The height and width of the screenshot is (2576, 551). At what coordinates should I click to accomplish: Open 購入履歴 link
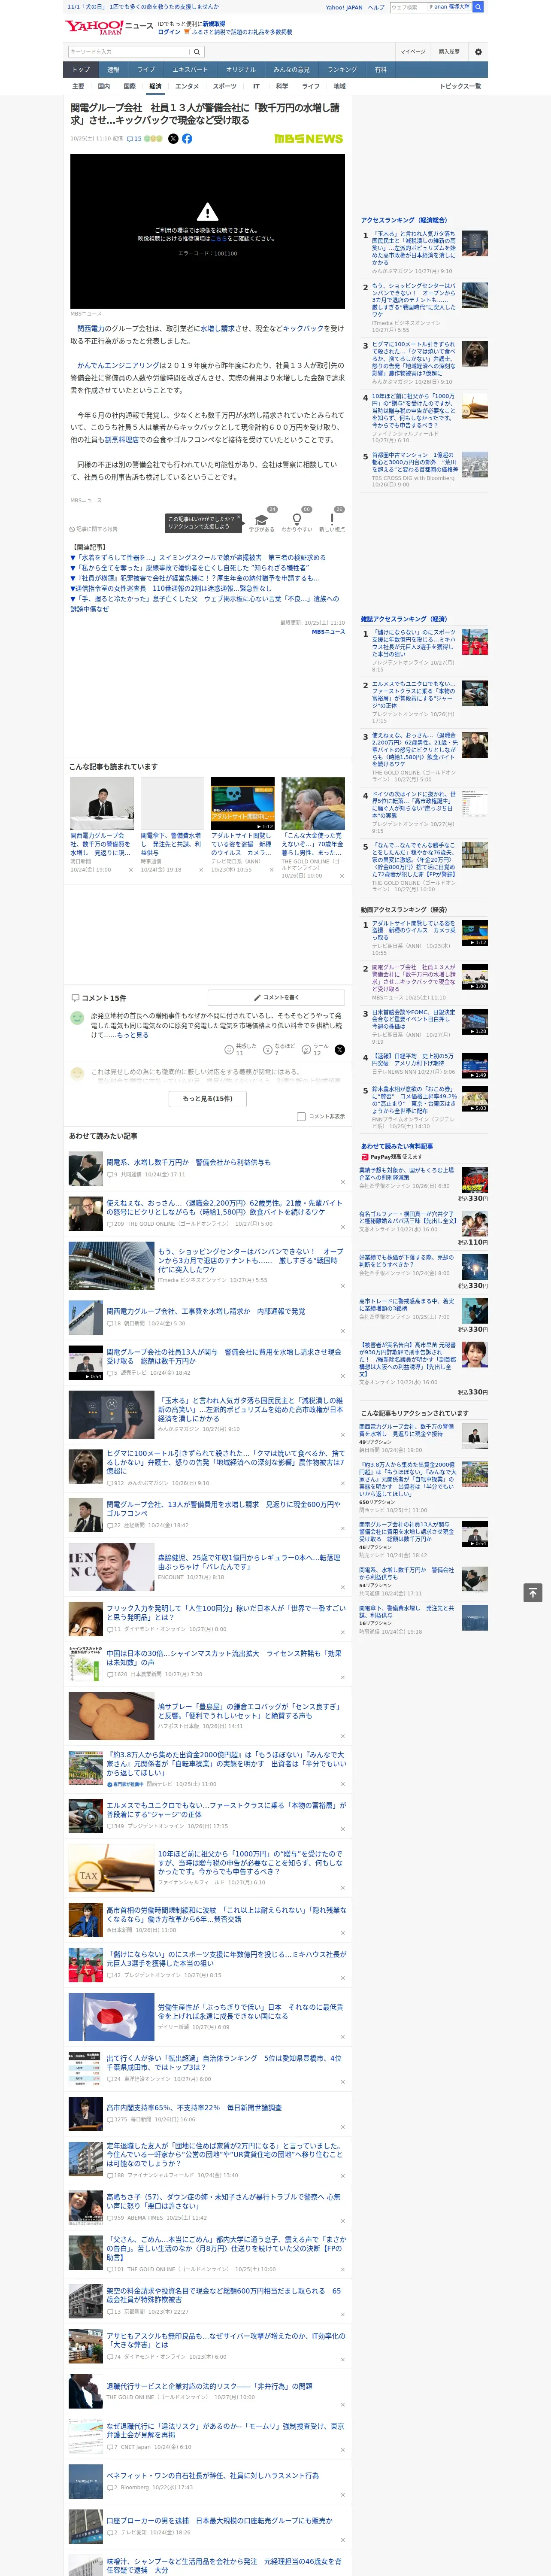pyautogui.click(x=449, y=52)
